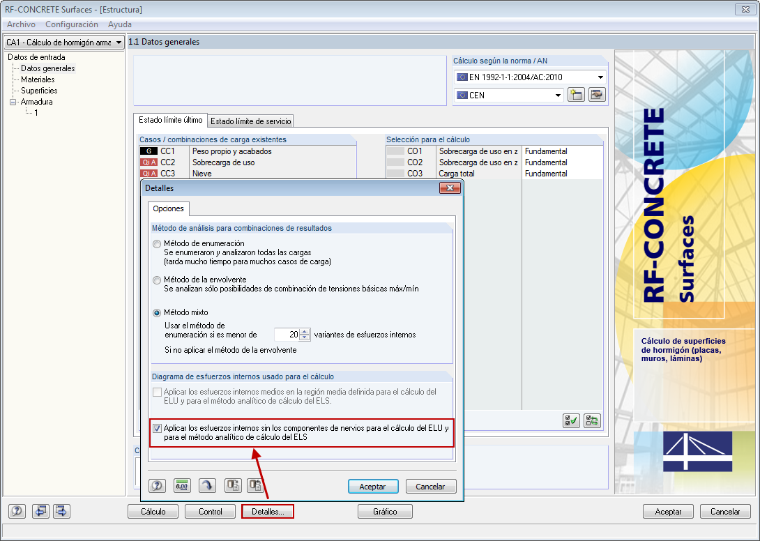The height and width of the screenshot is (541, 760).
Task: Switch to Estado límite de servicio tab
Action: coord(250,121)
